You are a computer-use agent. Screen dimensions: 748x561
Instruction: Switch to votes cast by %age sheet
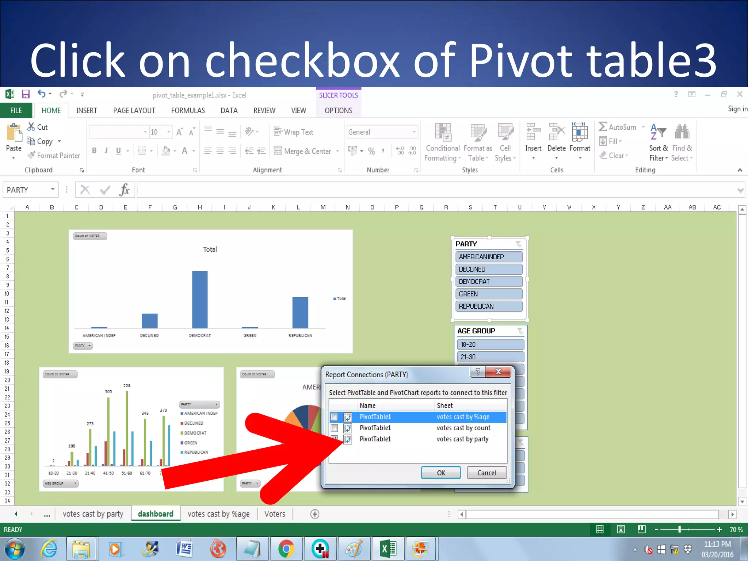coord(219,514)
